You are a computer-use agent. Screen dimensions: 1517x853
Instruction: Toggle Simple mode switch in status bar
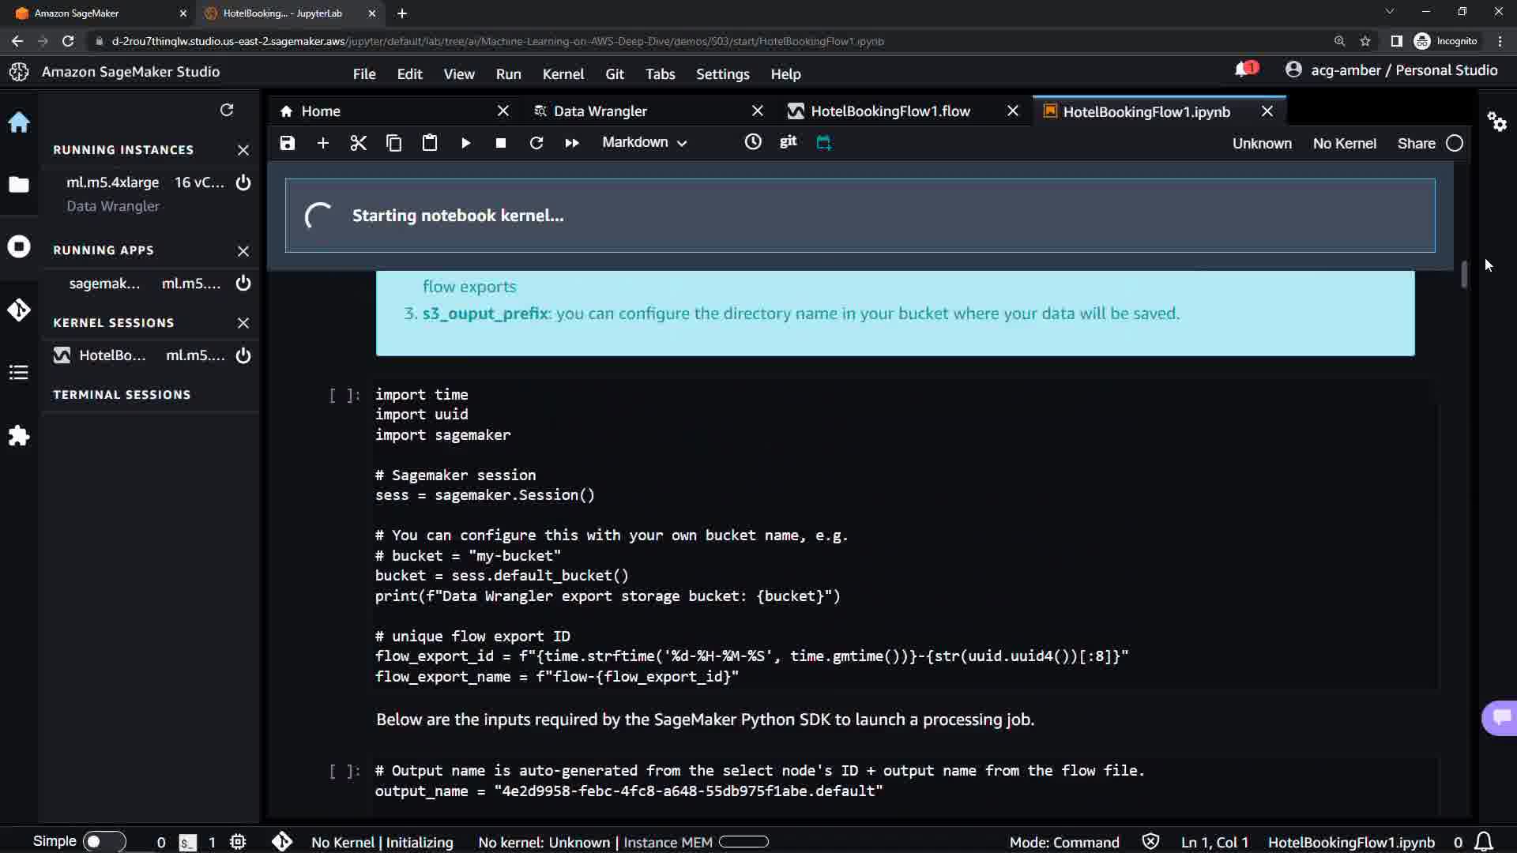(104, 842)
